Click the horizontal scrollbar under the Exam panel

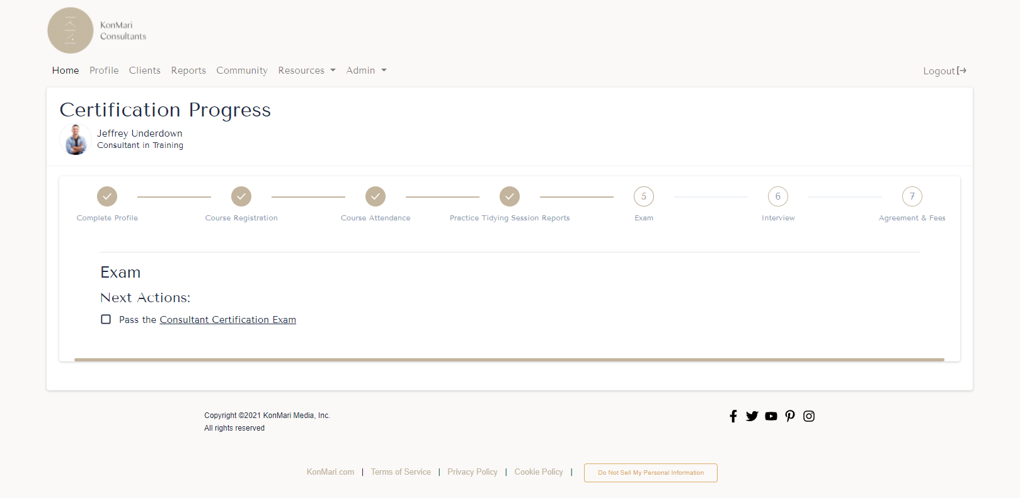click(x=509, y=359)
